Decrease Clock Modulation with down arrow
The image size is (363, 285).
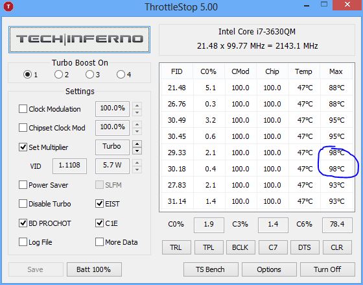pos(137,112)
